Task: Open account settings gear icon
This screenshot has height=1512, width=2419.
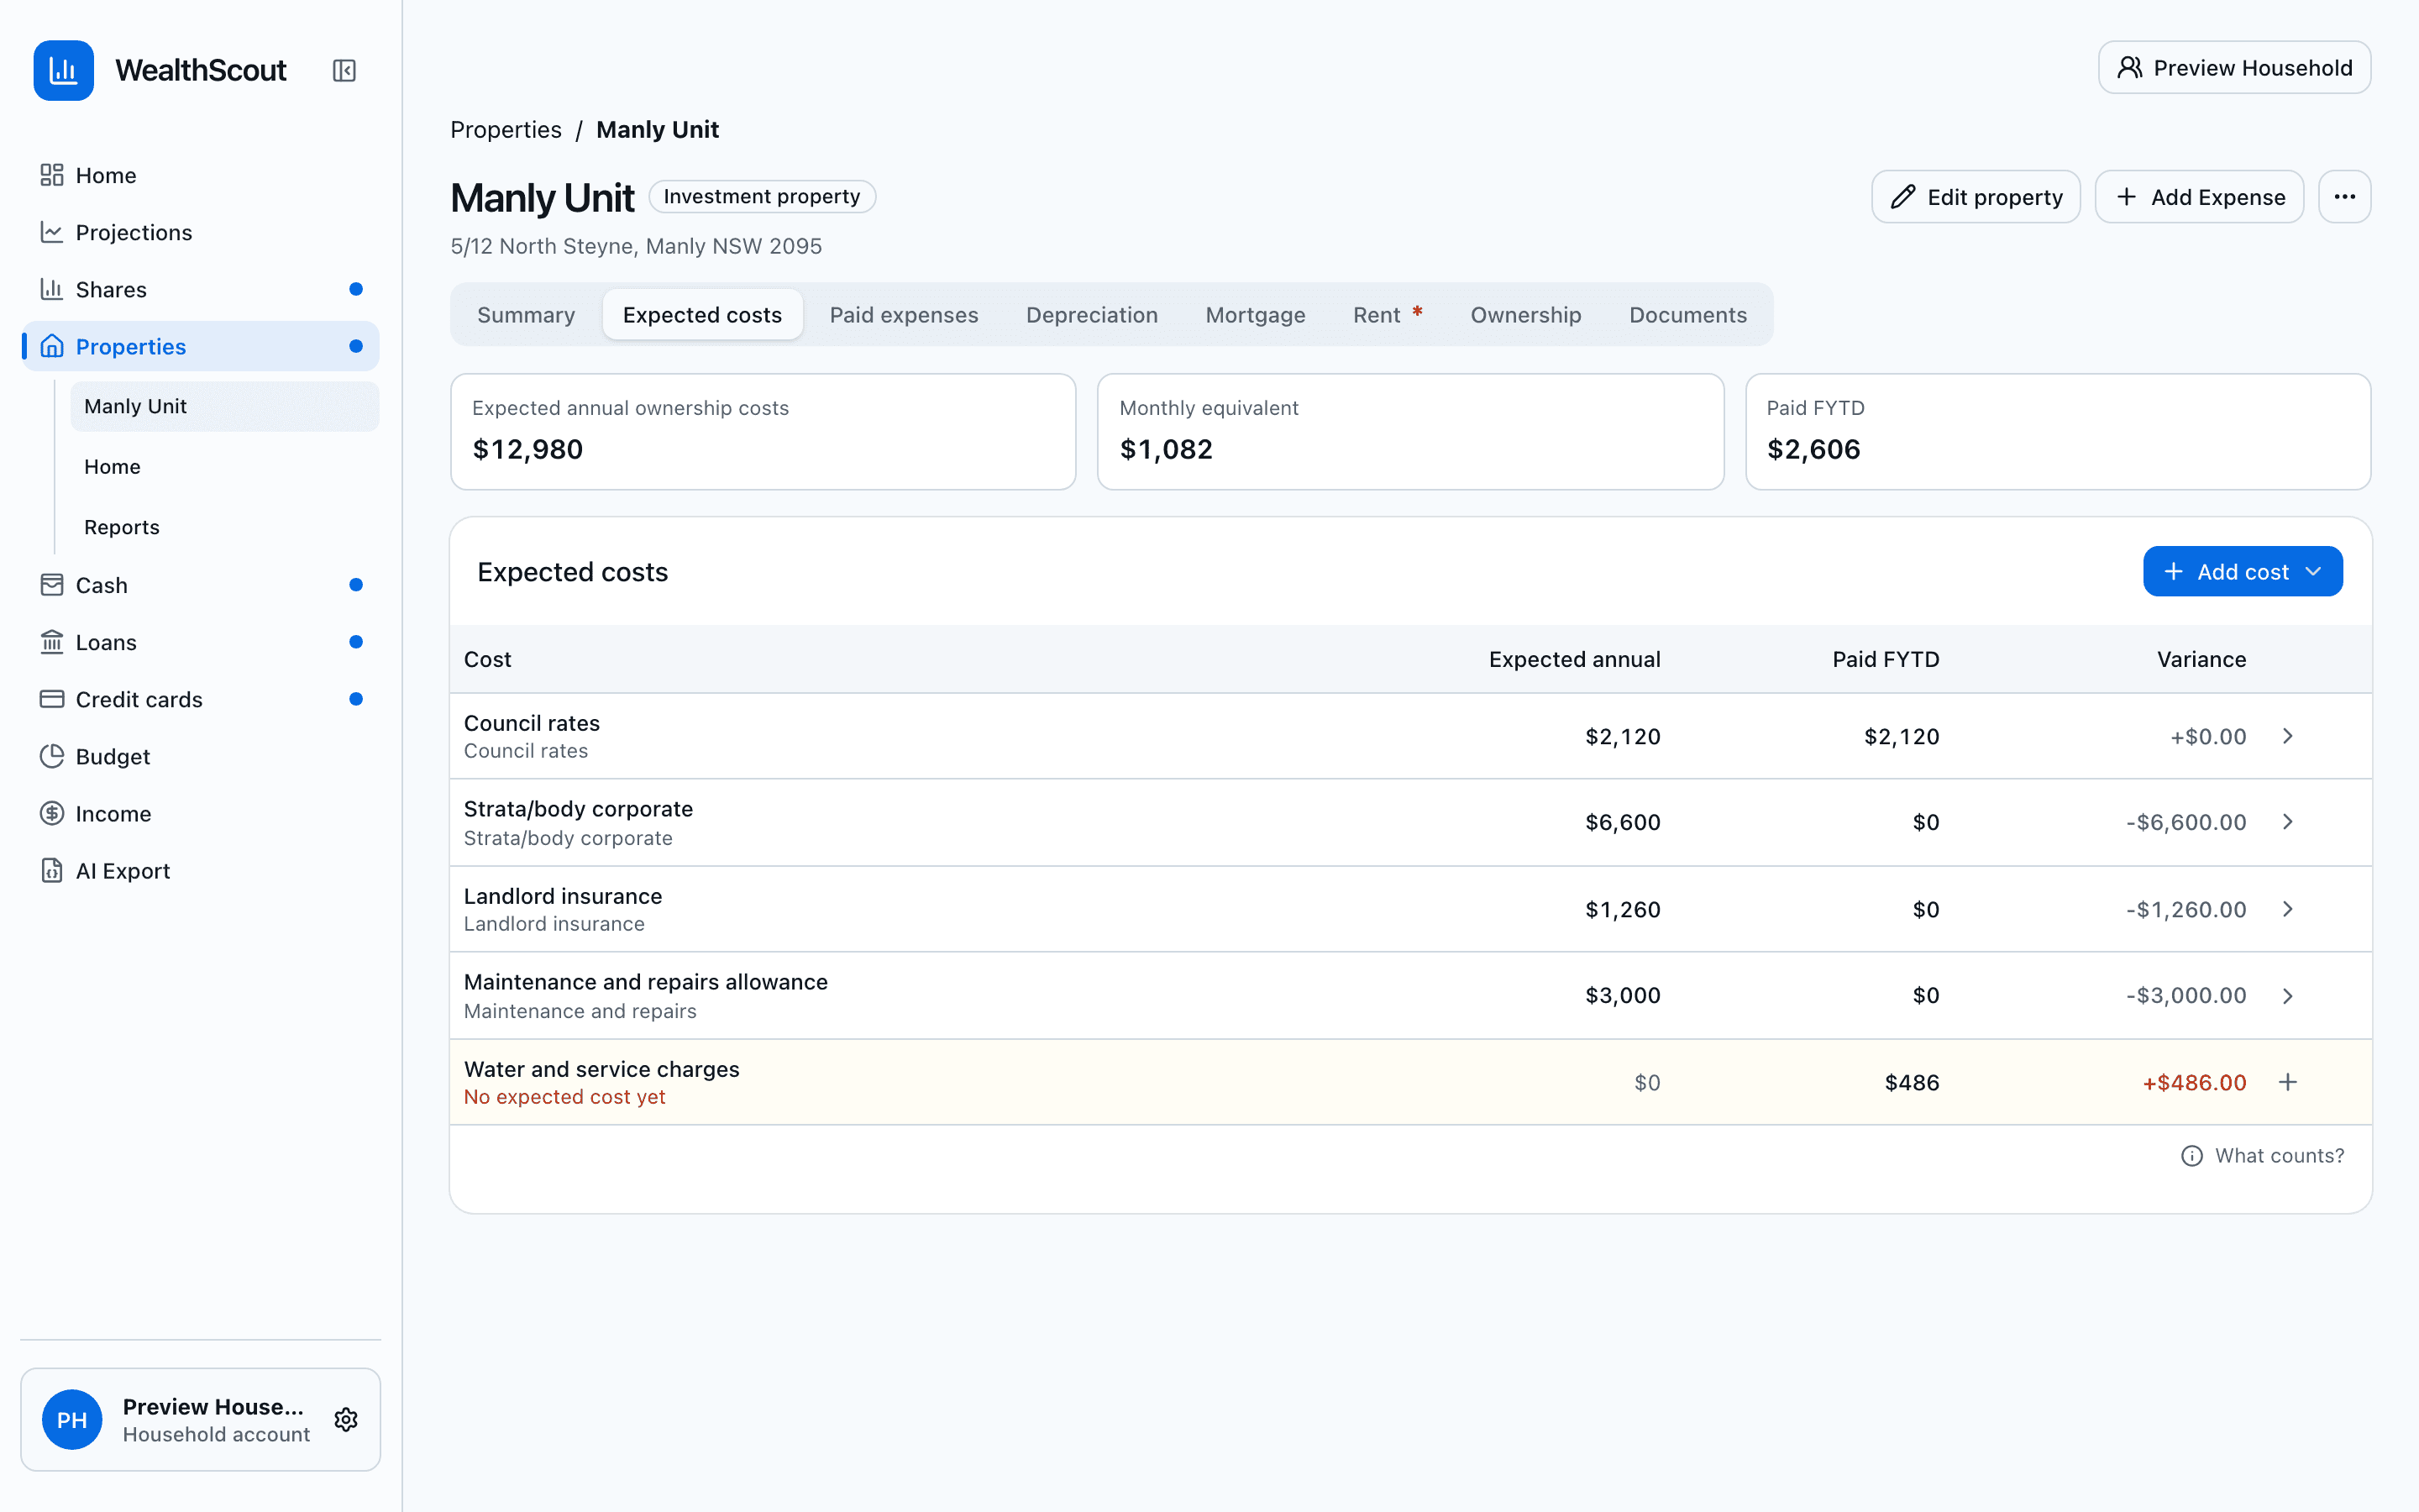Action: coord(346,1419)
